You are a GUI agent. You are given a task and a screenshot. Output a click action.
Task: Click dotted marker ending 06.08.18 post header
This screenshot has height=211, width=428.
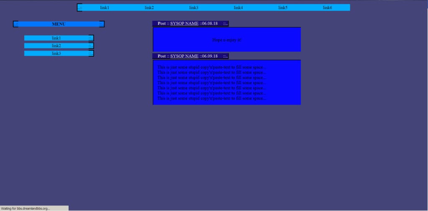[x=225, y=23]
